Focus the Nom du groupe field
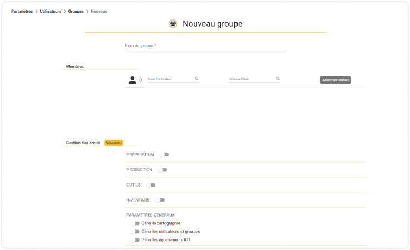Image resolution: width=410 pixels, height=250 pixels. point(205,46)
